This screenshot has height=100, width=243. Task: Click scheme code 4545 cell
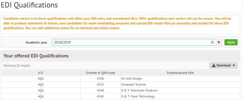tap(100, 97)
